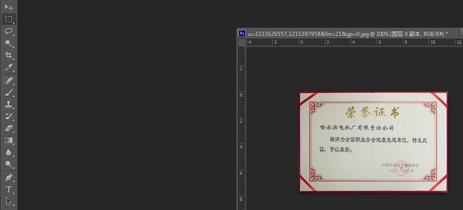Activate the u=3233626557 document tab
Screen dimensions: 463x210
tap(348, 34)
